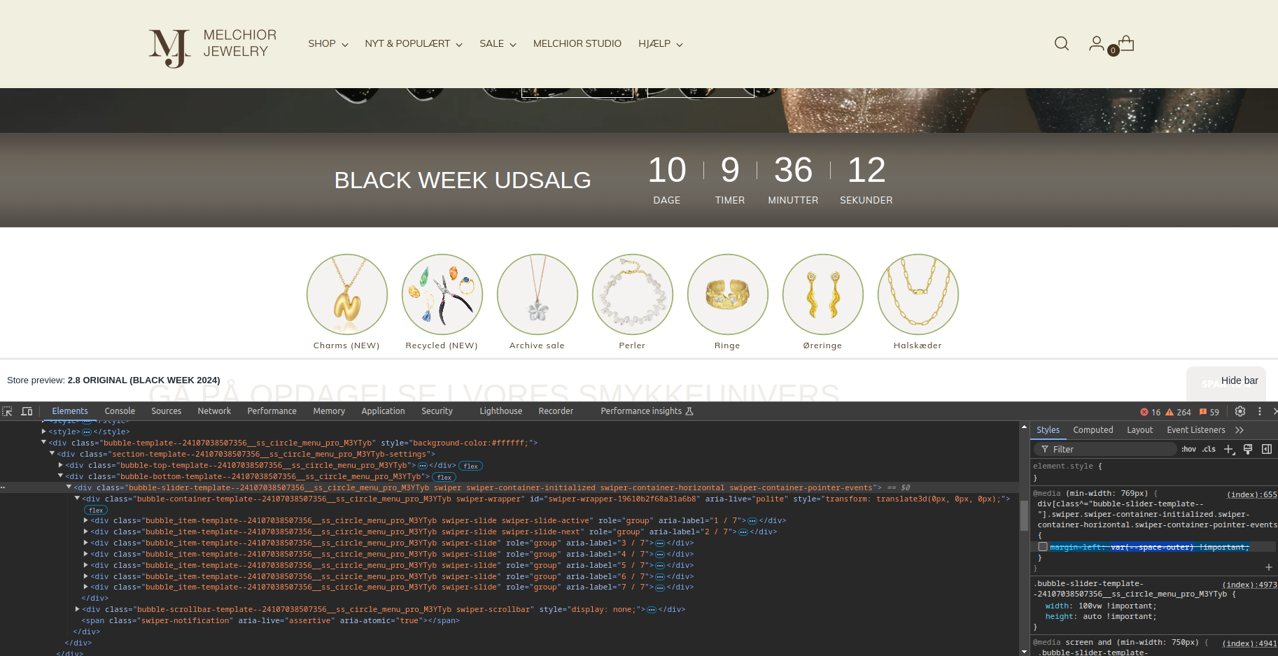
Task: Open the (index):4973 source link
Action: (1250, 585)
